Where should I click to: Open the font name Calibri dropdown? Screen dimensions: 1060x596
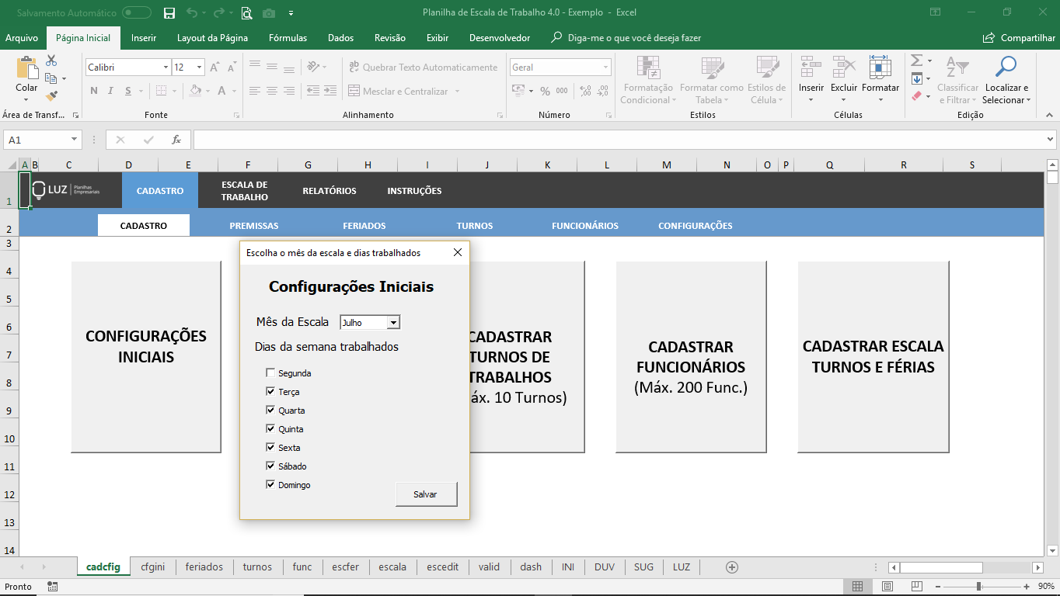166,68
